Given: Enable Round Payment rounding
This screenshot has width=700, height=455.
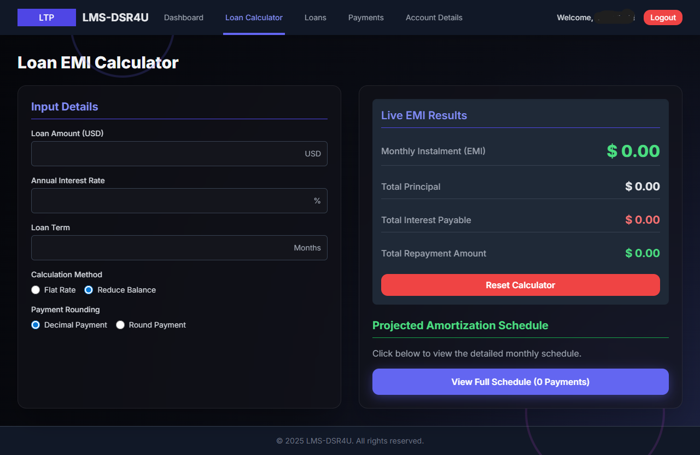Looking at the screenshot, I should tap(120, 324).
